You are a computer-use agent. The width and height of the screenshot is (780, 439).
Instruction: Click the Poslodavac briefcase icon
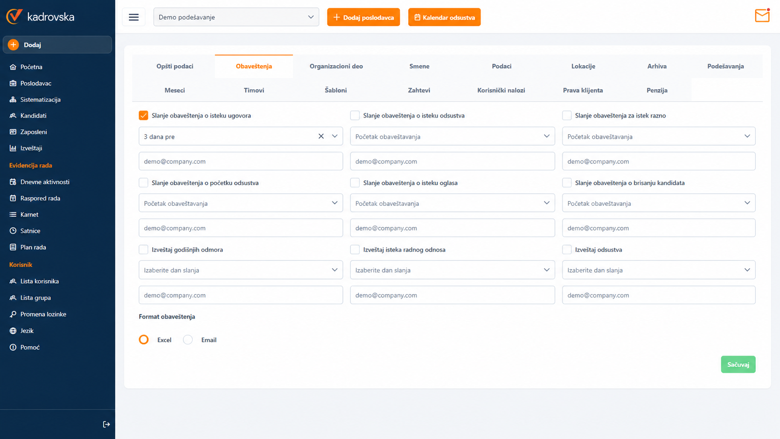(13, 83)
